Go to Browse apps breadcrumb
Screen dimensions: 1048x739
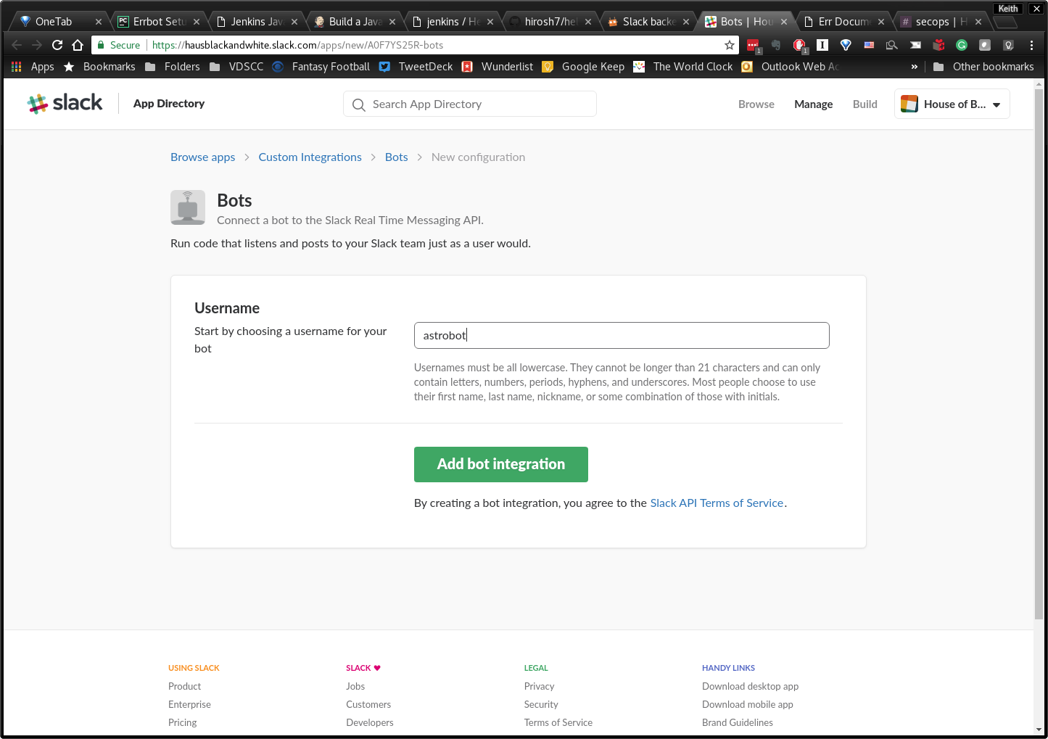(203, 157)
